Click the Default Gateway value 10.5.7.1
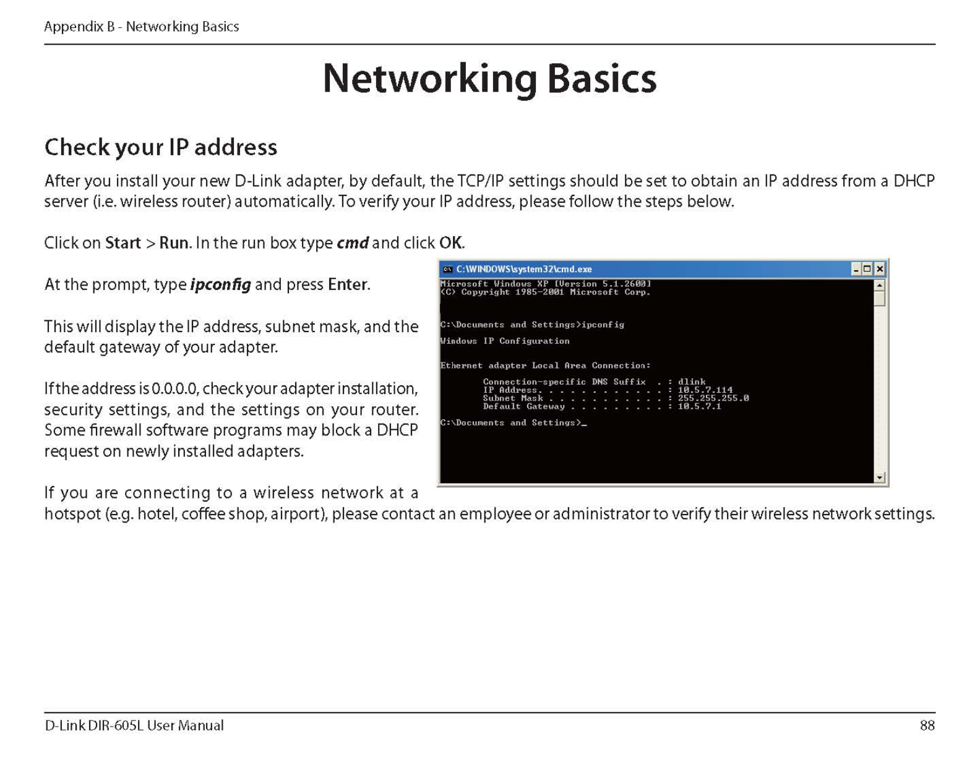This screenshot has width=980, height=757. (x=700, y=406)
